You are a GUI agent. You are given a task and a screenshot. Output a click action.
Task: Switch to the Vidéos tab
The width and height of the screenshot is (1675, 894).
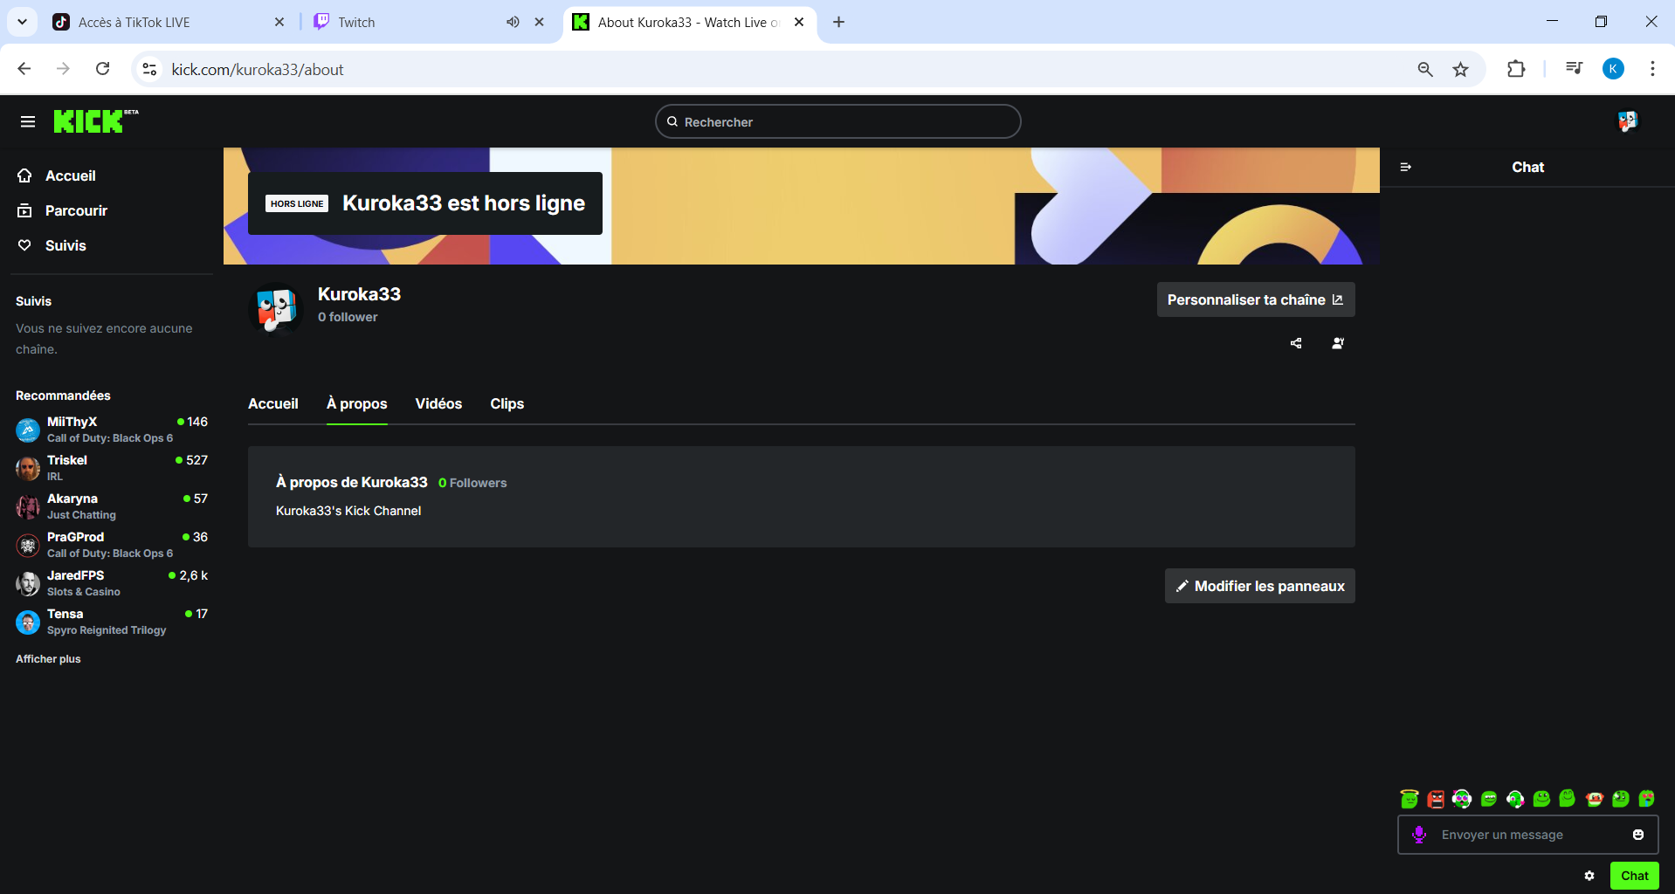point(438,403)
